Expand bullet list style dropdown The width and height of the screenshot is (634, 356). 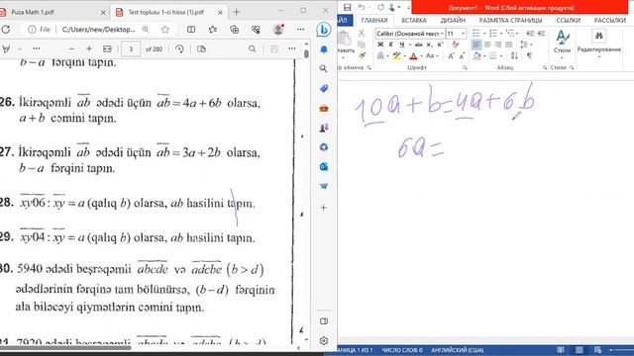(x=484, y=33)
